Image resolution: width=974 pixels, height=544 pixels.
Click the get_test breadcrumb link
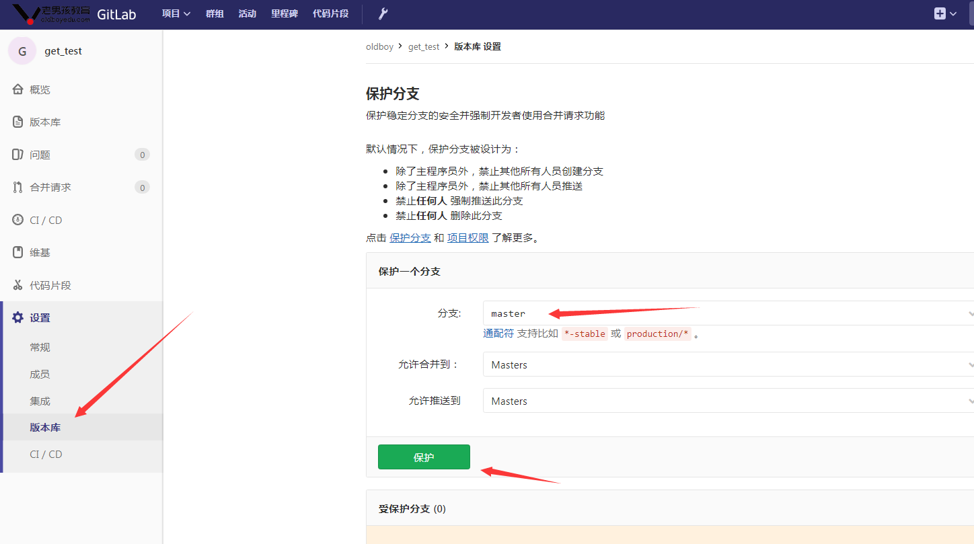click(424, 46)
